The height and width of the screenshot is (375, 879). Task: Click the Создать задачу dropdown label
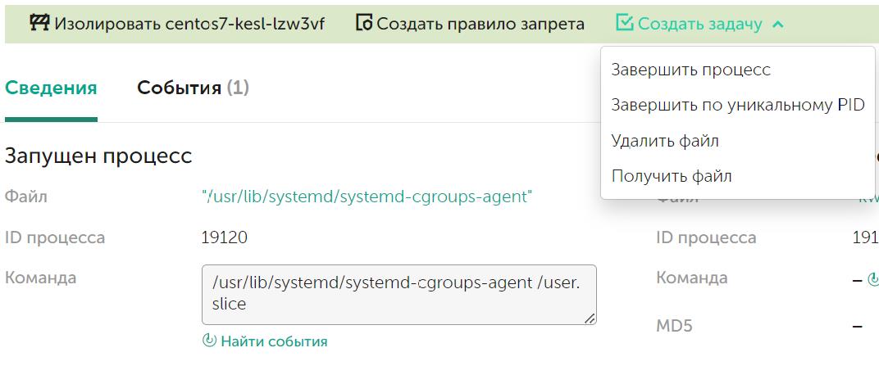[700, 24]
